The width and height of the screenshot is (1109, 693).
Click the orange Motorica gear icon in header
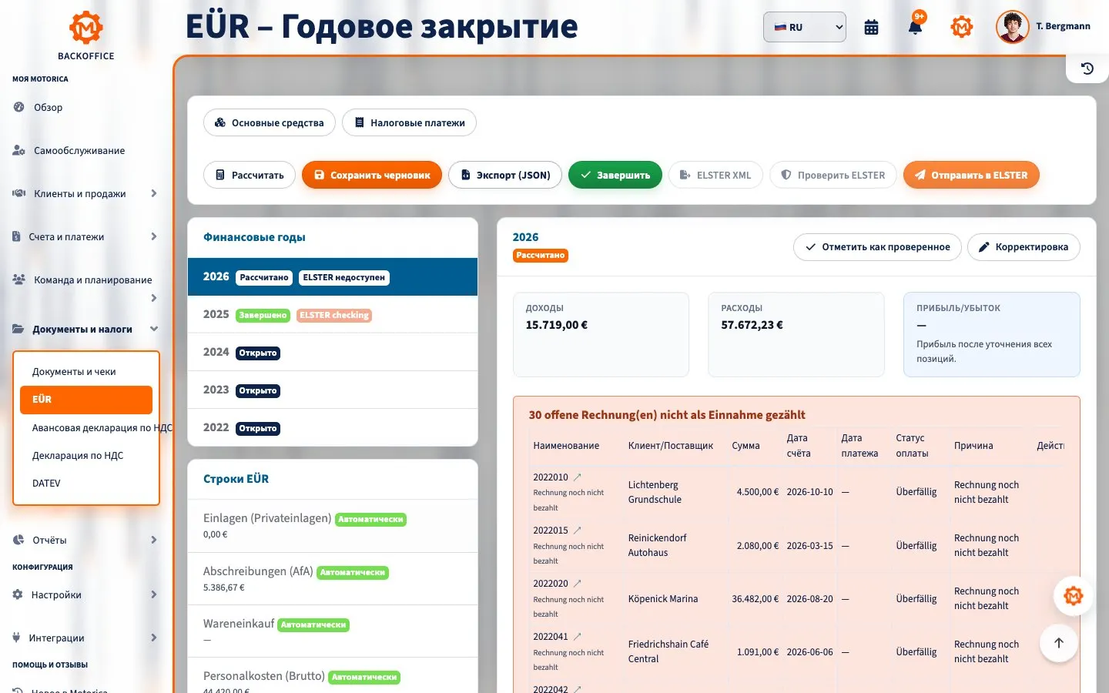click(x=962, y=27)
